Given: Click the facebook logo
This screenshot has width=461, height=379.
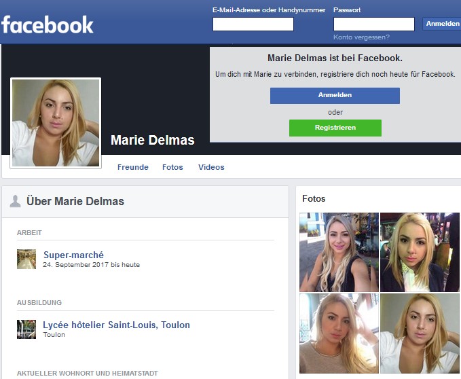Looking at the screenshot, I should point(48,24).
